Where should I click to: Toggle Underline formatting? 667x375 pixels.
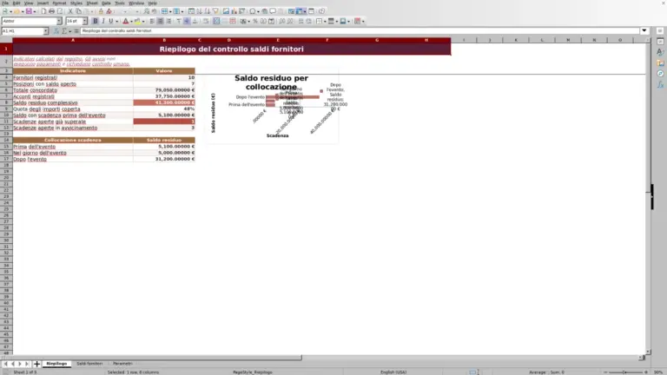[x=111, y=21]
